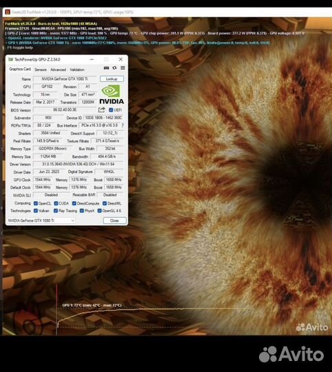Toggle the CUDA checkbox
Screen dimensions: 332x372
(56, 203)
